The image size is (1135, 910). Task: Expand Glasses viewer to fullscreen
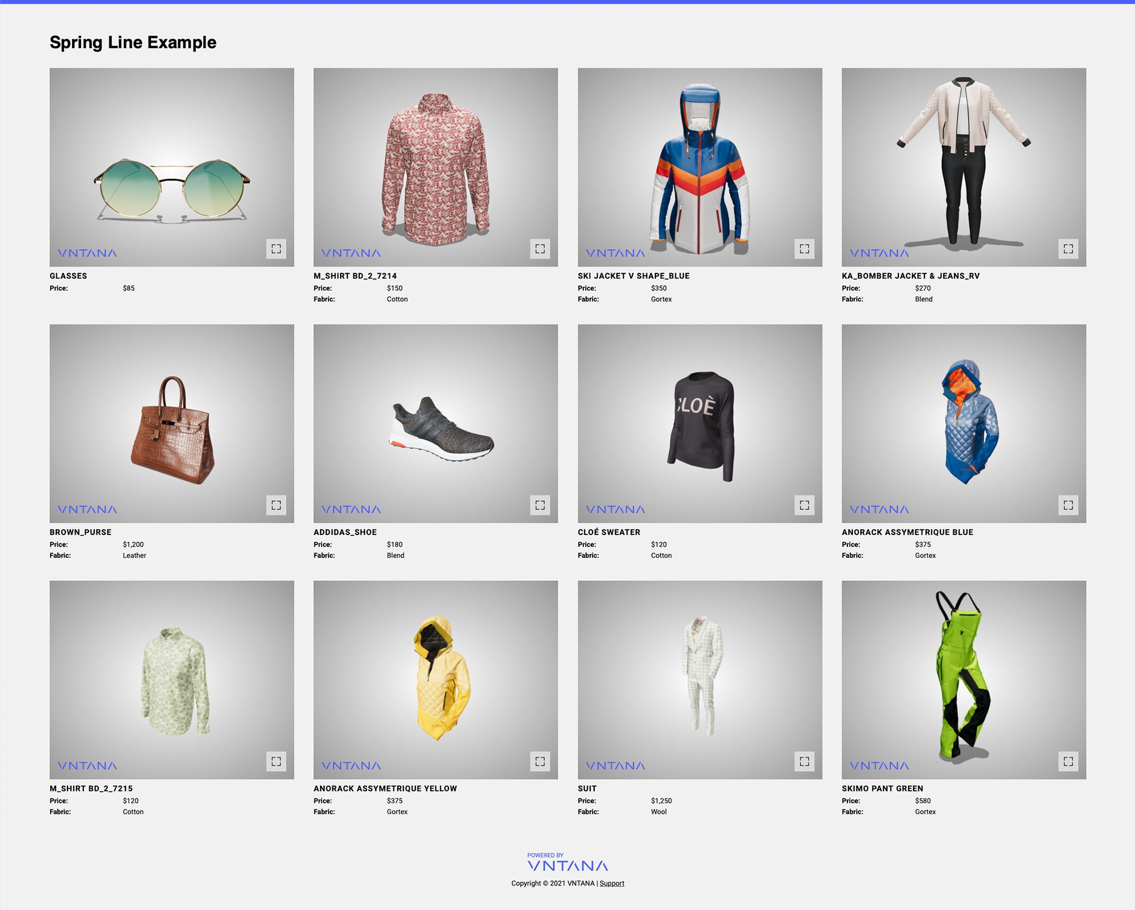point(276,248)
